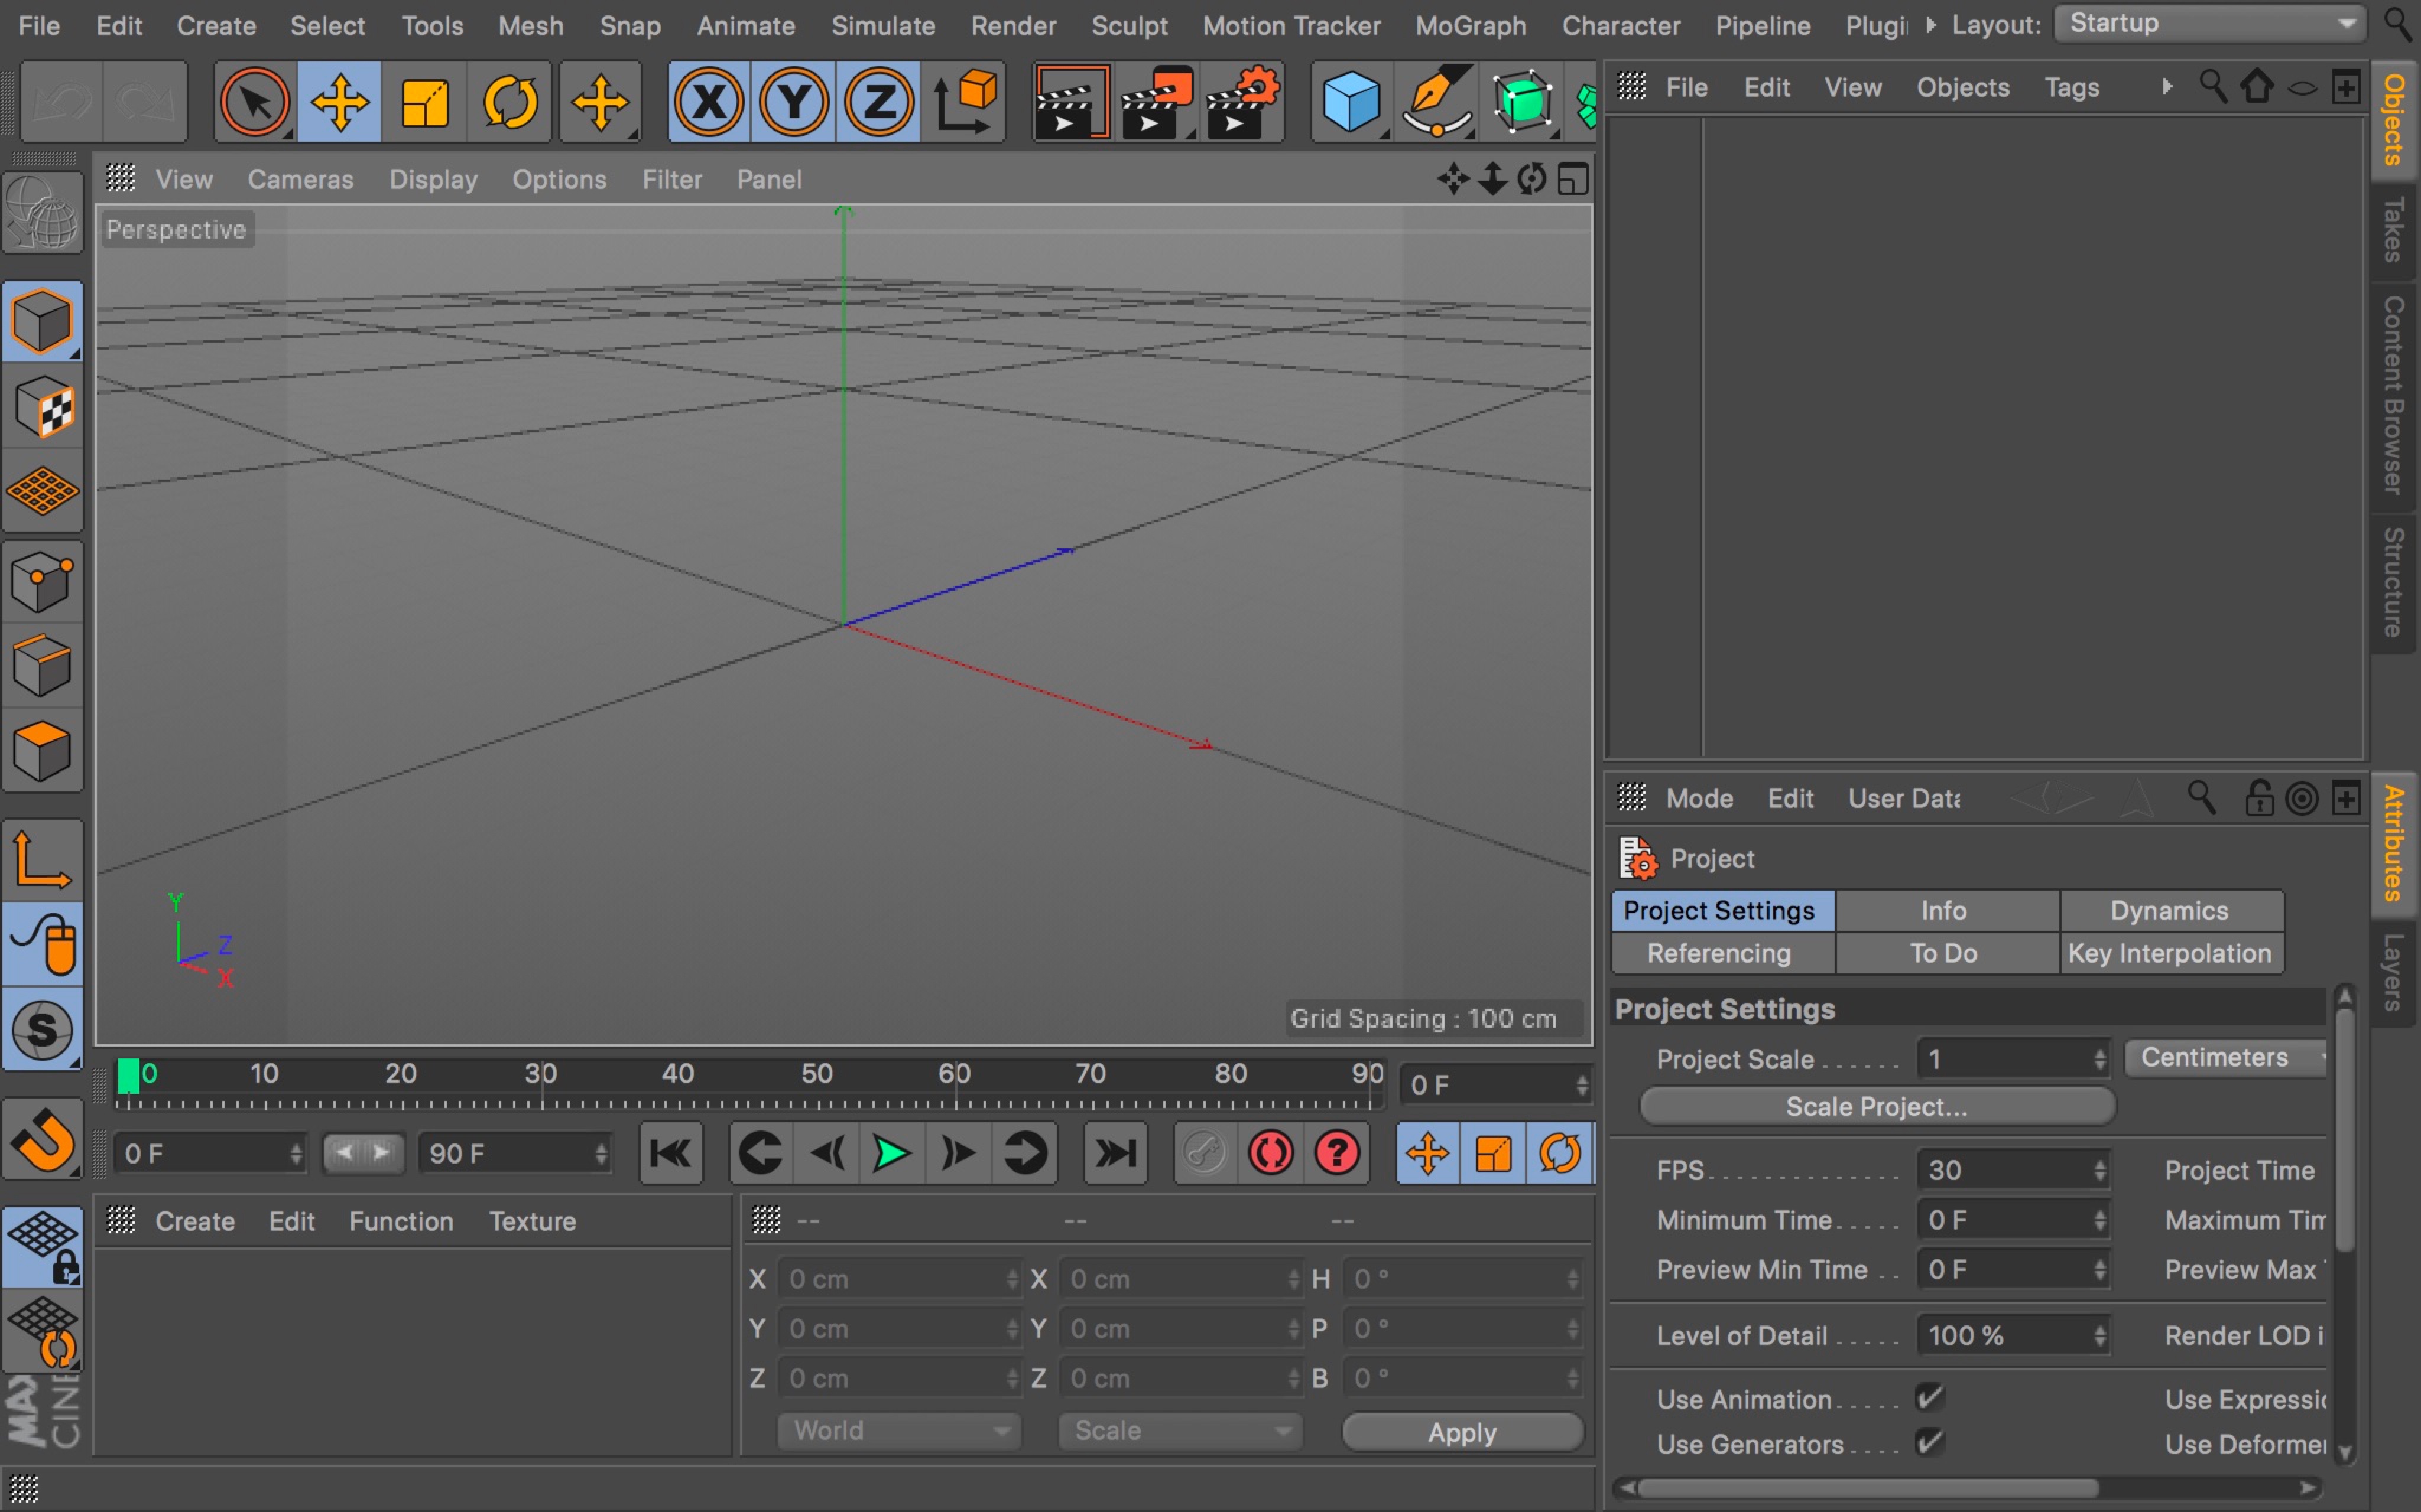Click the timeline scrubber at frame 0
The width and height of the screenshot is (2421, 1512).
(x=130, y=1074)
